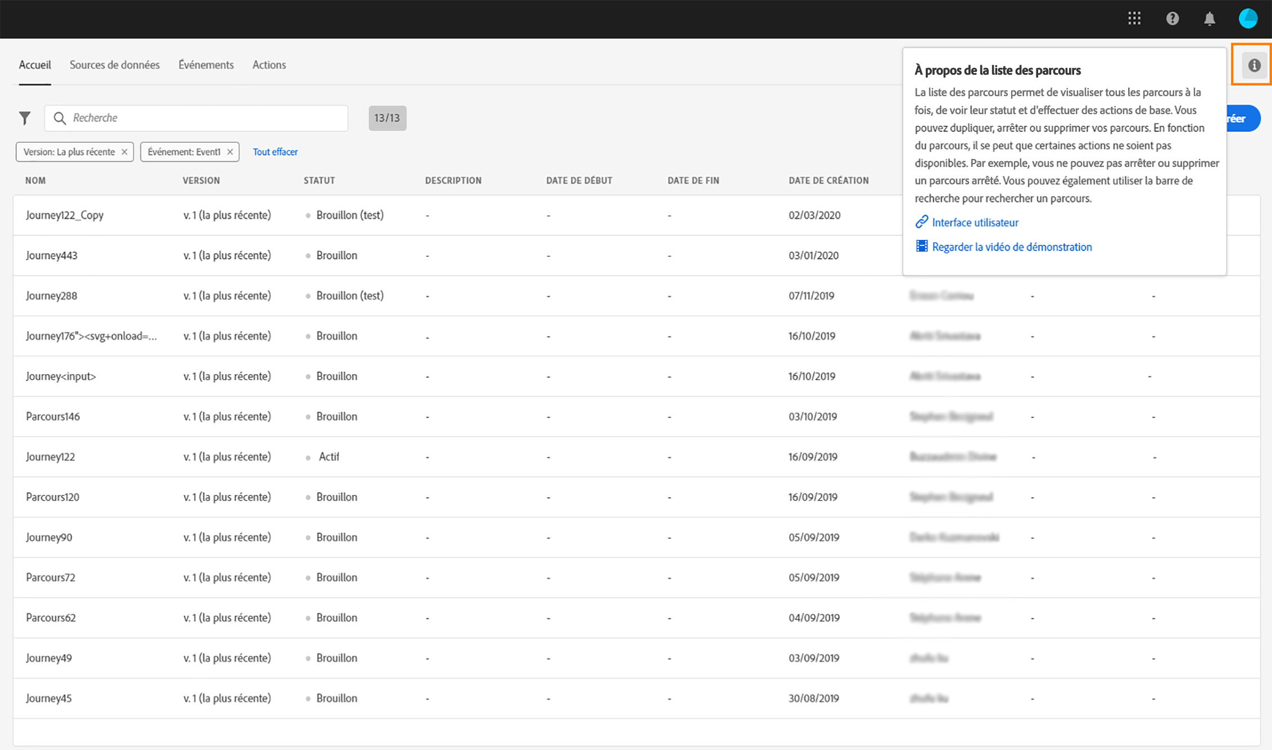Viewport: 1272px width, 750px height.
Task: Open the Journey122_Copy row
Action: [65, 215]
